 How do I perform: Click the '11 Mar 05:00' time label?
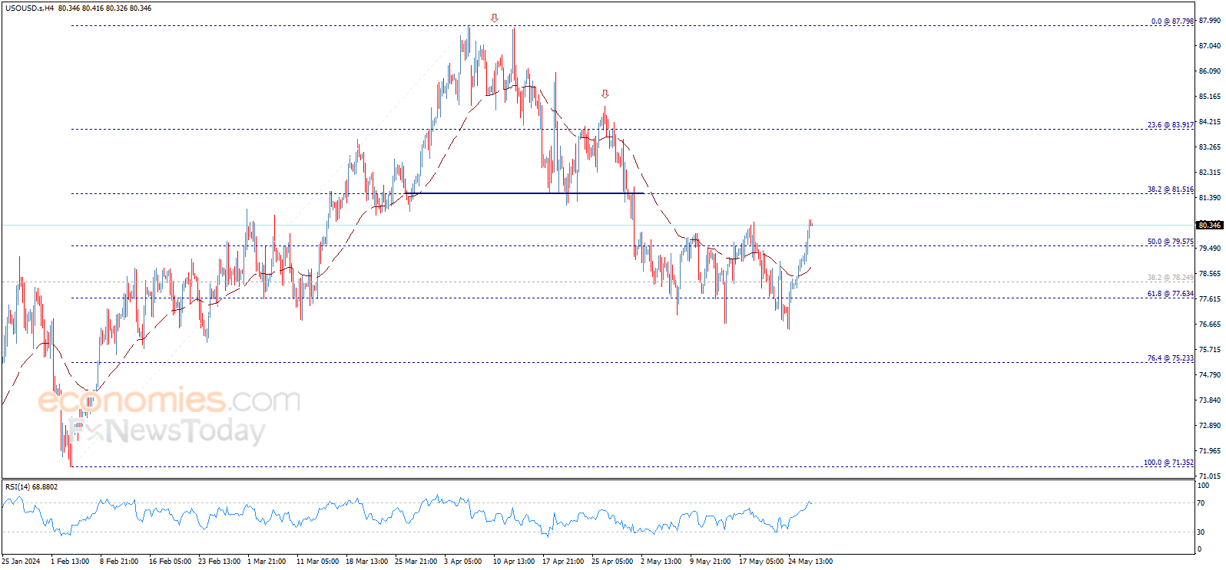tap(317, 562)
